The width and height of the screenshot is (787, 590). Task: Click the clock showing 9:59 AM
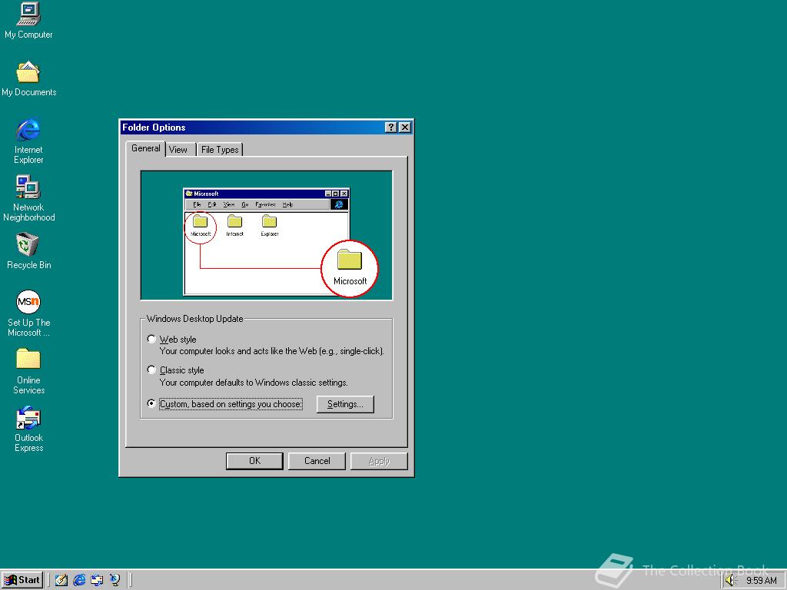761,581
